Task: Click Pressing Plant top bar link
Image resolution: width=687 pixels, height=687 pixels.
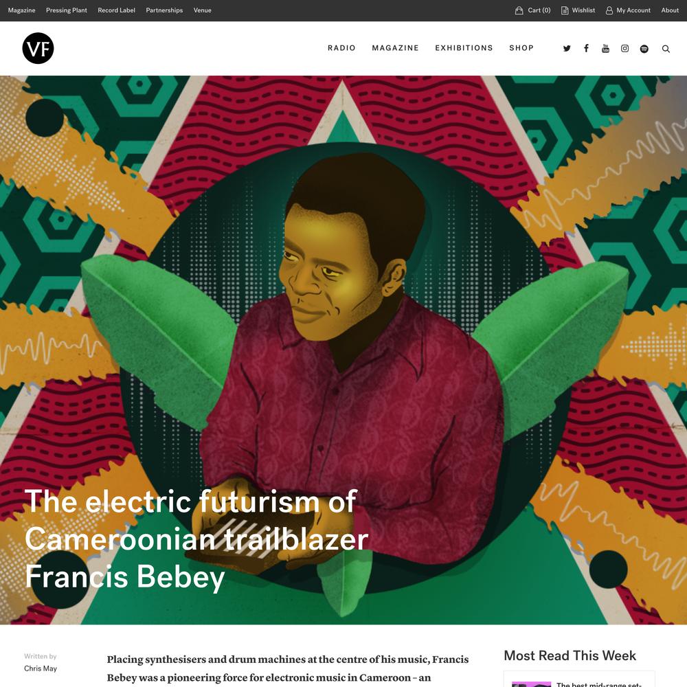Action: pyautogui.click(x=67, y=10)
